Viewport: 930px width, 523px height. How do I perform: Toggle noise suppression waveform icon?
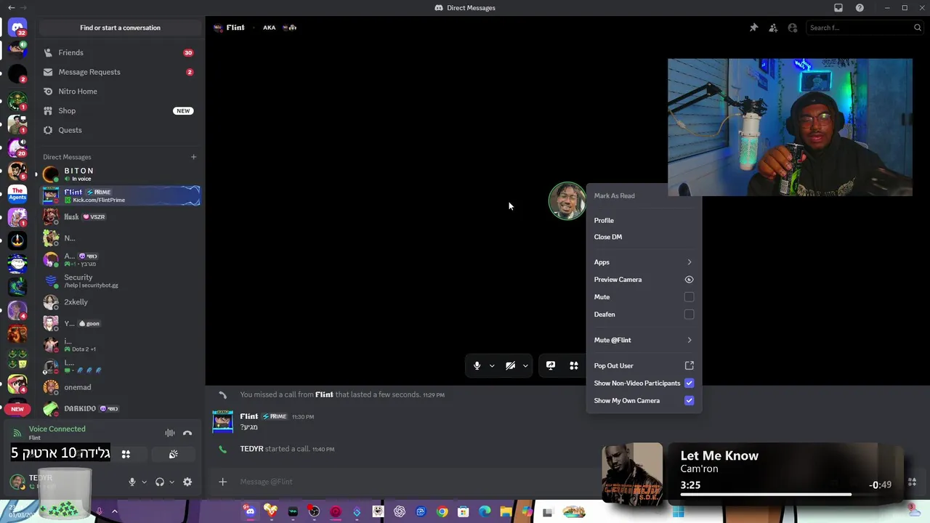169,433
